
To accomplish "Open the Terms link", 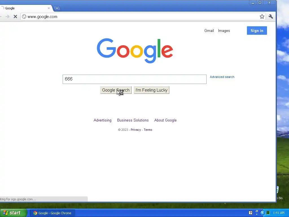I will tap(148, 130).
